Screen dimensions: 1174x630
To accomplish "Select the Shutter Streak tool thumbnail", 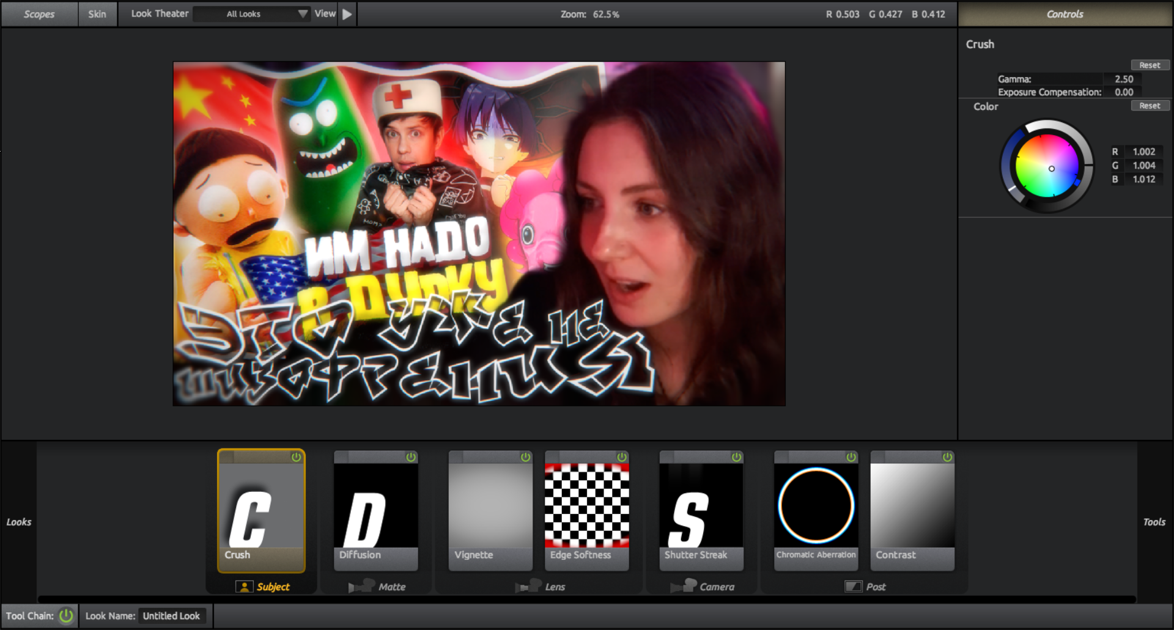I will pyautogui.click(x=701, y=505).
